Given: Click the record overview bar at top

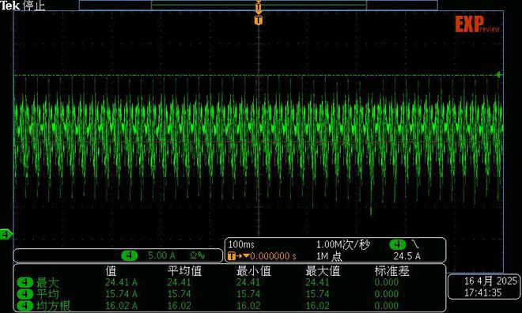Looking at the screenshot, I should pyautogui.click(x=259, y=5).
